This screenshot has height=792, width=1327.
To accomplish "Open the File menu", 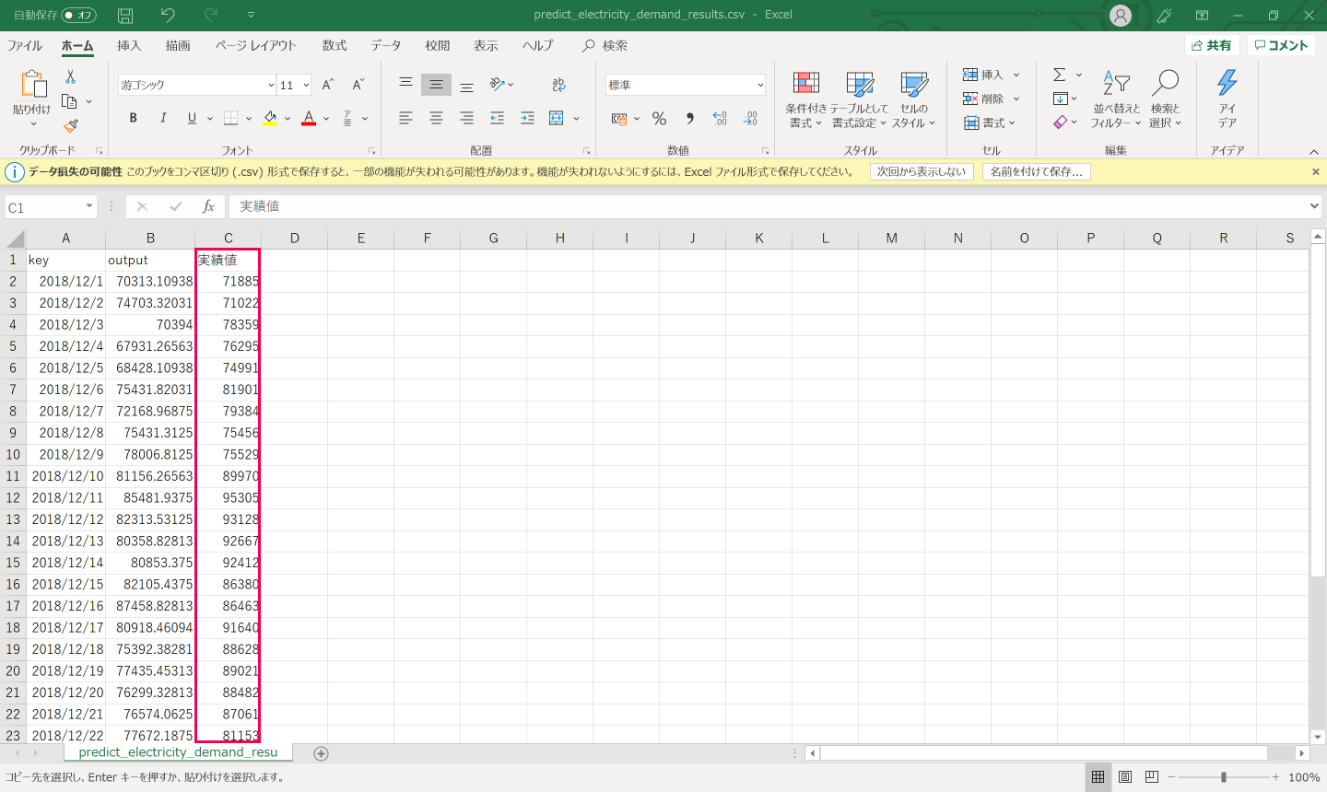I will (x=25, y=45).
